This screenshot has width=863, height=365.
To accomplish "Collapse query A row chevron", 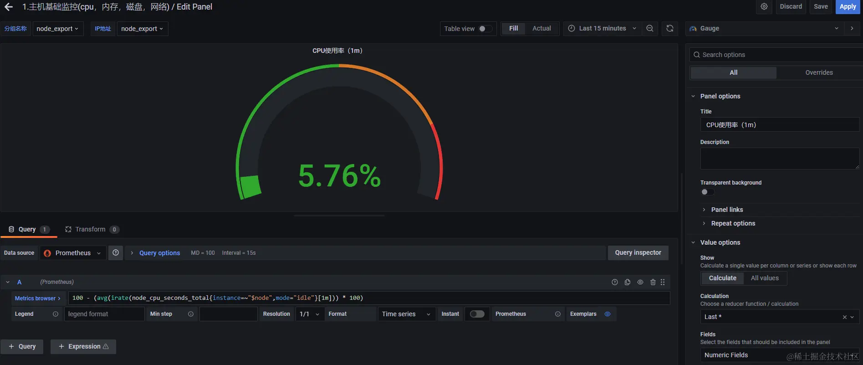I will click(x=8, y=282).
